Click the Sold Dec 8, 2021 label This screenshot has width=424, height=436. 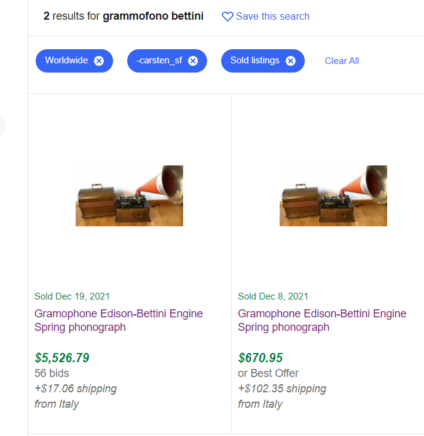(x=273, y=296)
